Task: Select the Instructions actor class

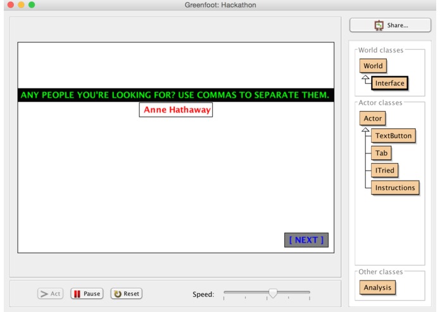Action: [x=395, y=188]
